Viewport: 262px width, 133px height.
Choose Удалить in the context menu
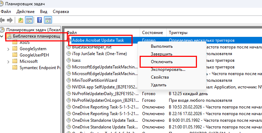(158, 85)
